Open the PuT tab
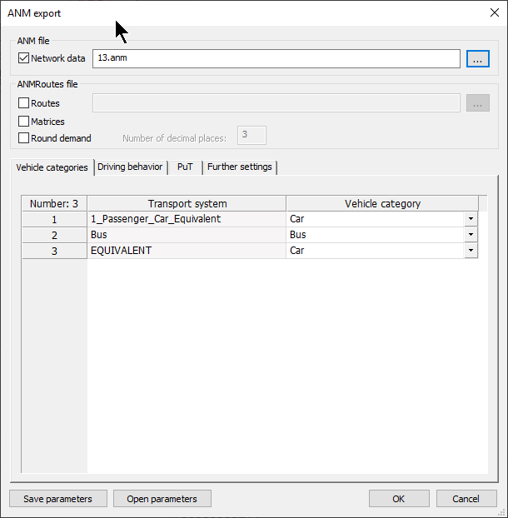This screenshot has height=518, width=508. point(185,167)
